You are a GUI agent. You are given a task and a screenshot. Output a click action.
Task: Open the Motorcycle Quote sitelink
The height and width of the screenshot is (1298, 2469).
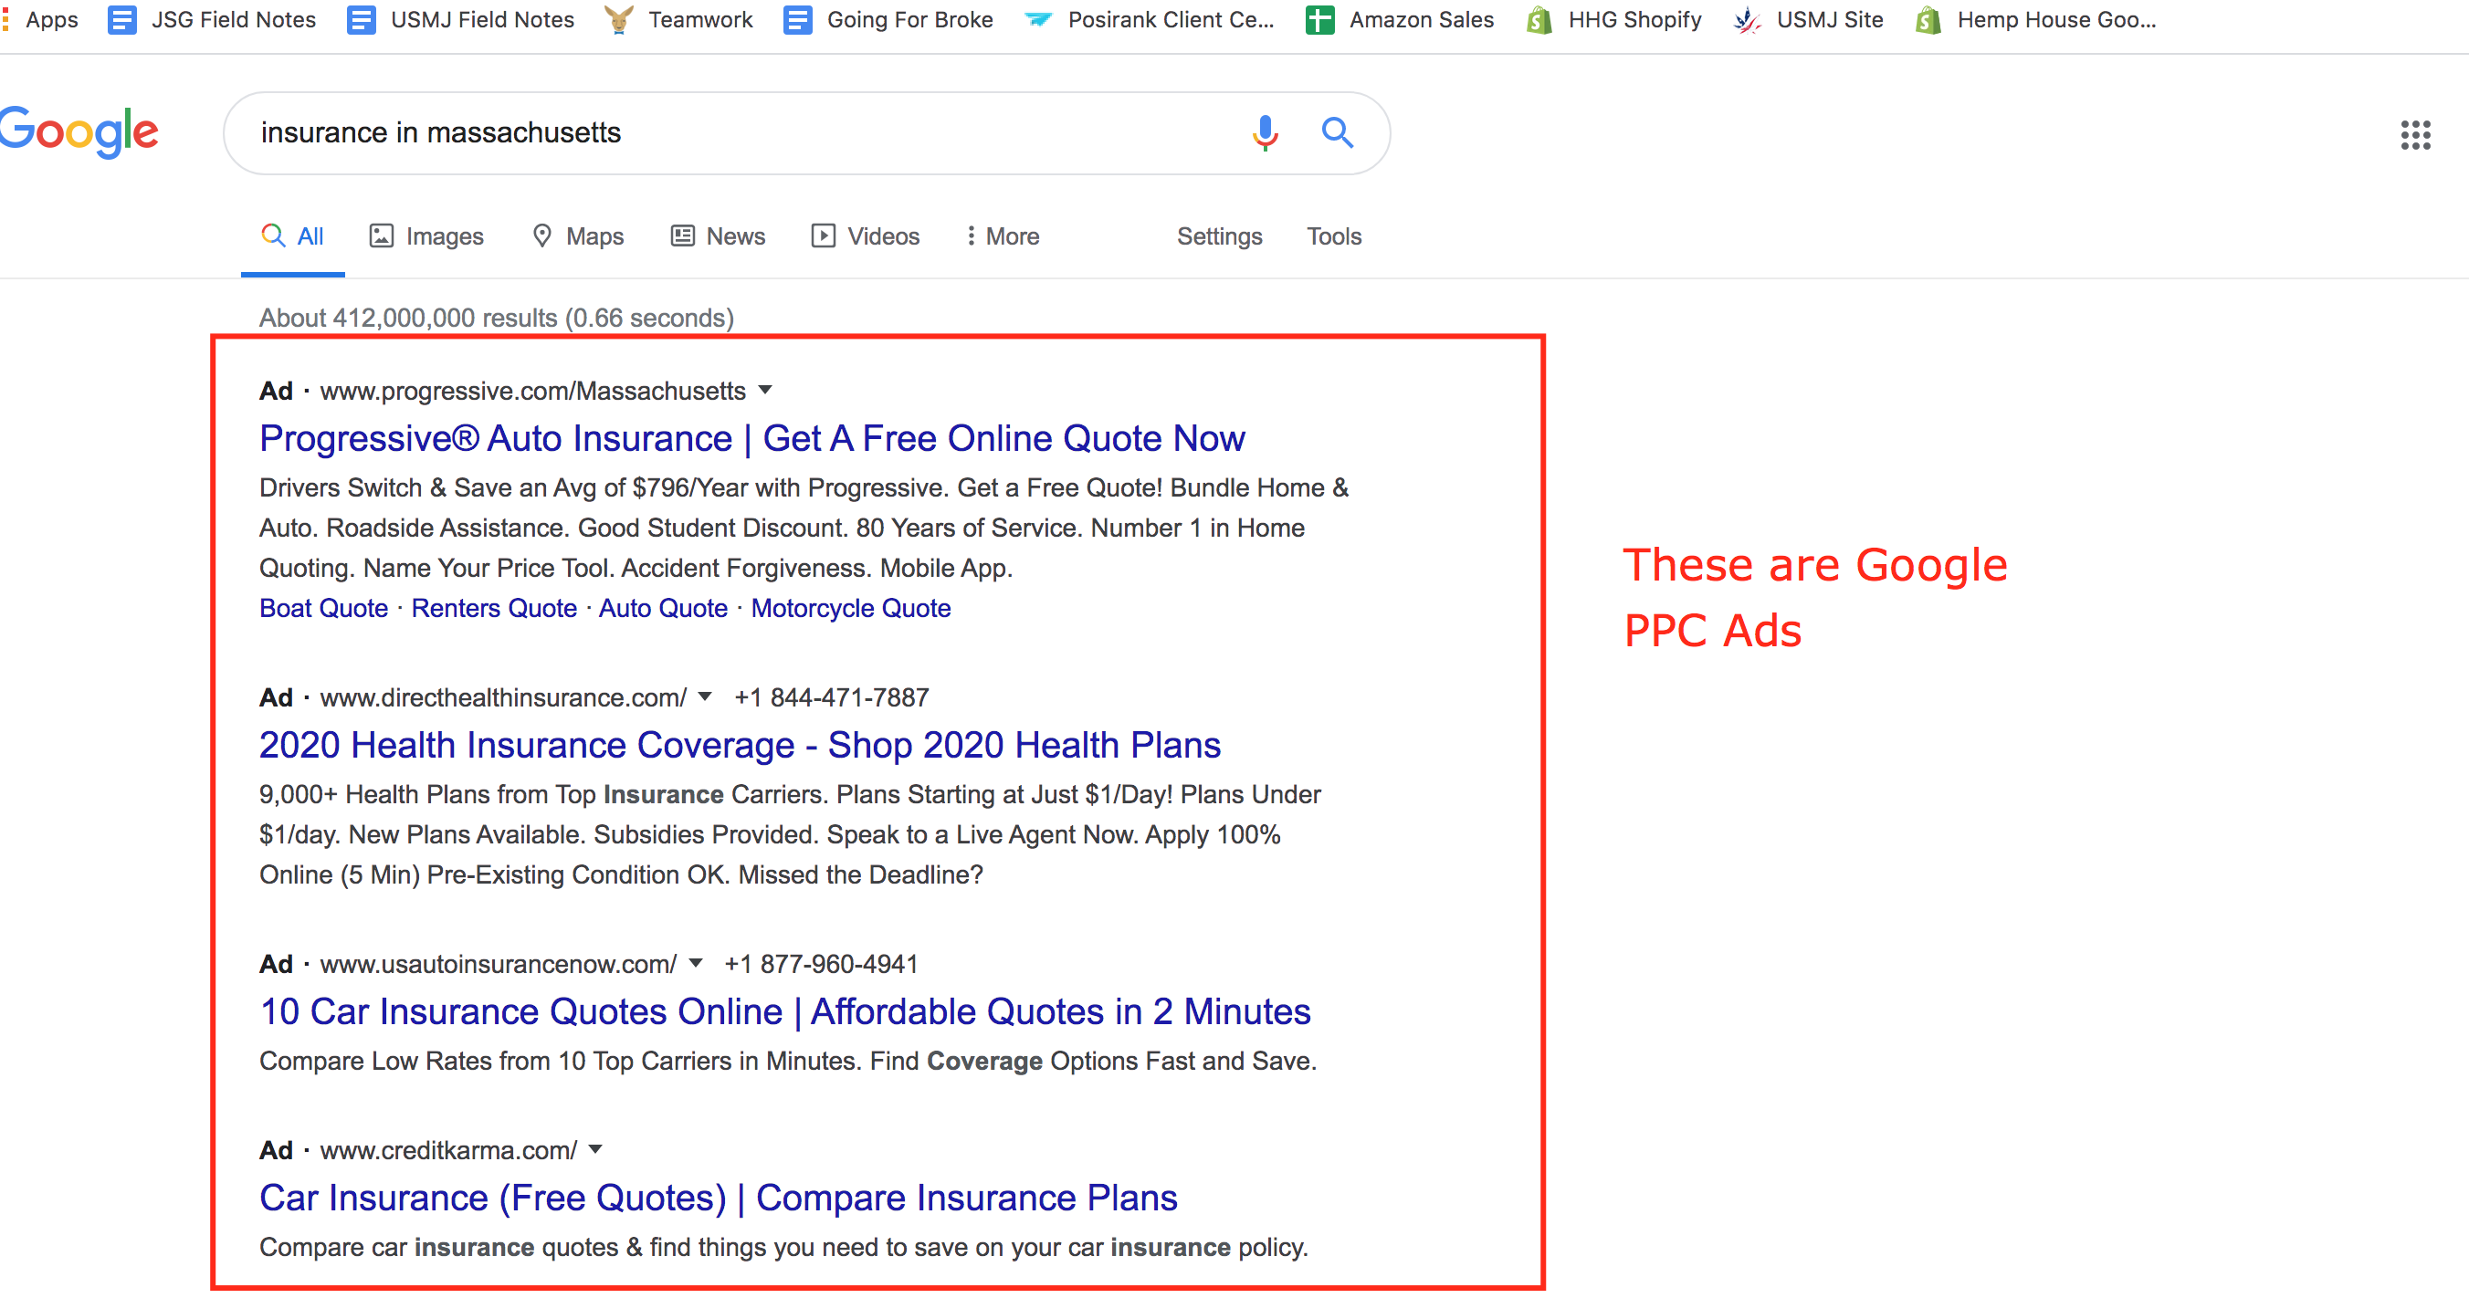click(x=850, y=608)
